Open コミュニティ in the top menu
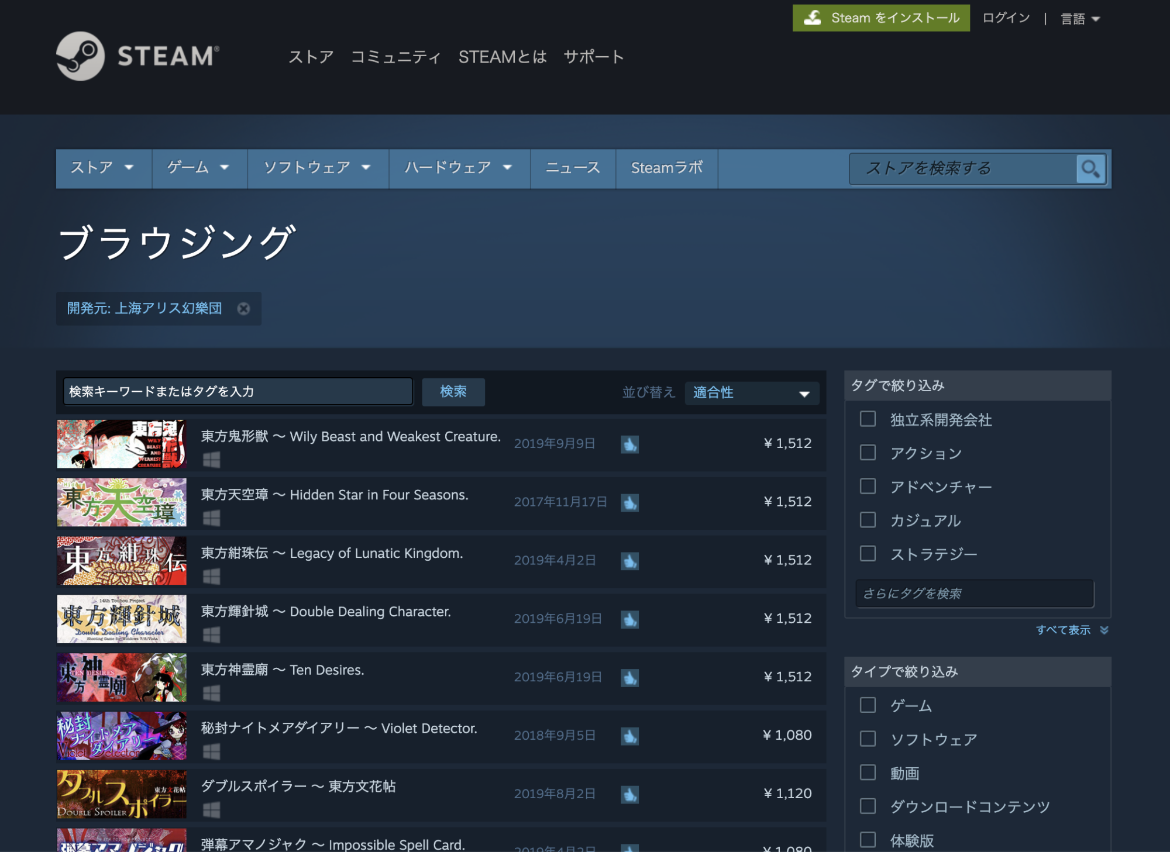The image size is (1170, 852). 396,57
